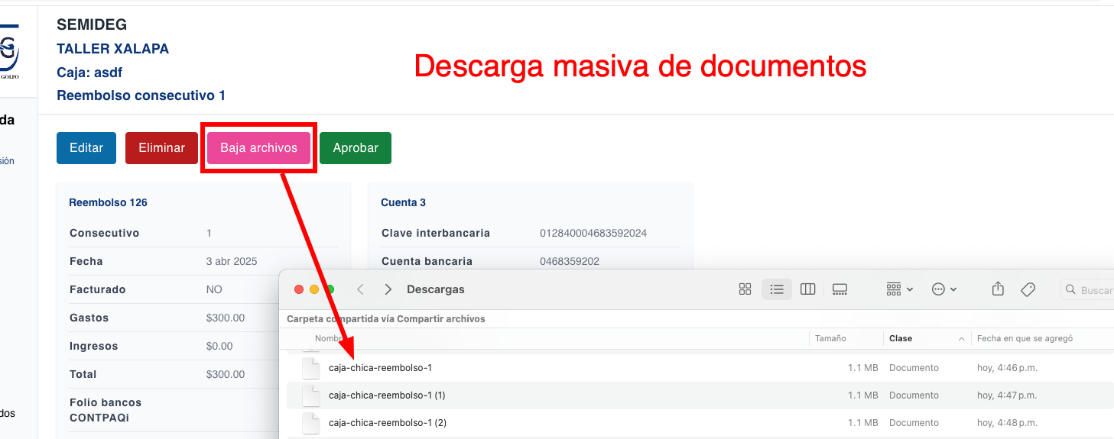1114x439 pixels.
Task: Switch Finder to list view
Action: pyautogui.click(x=777, y=289)
